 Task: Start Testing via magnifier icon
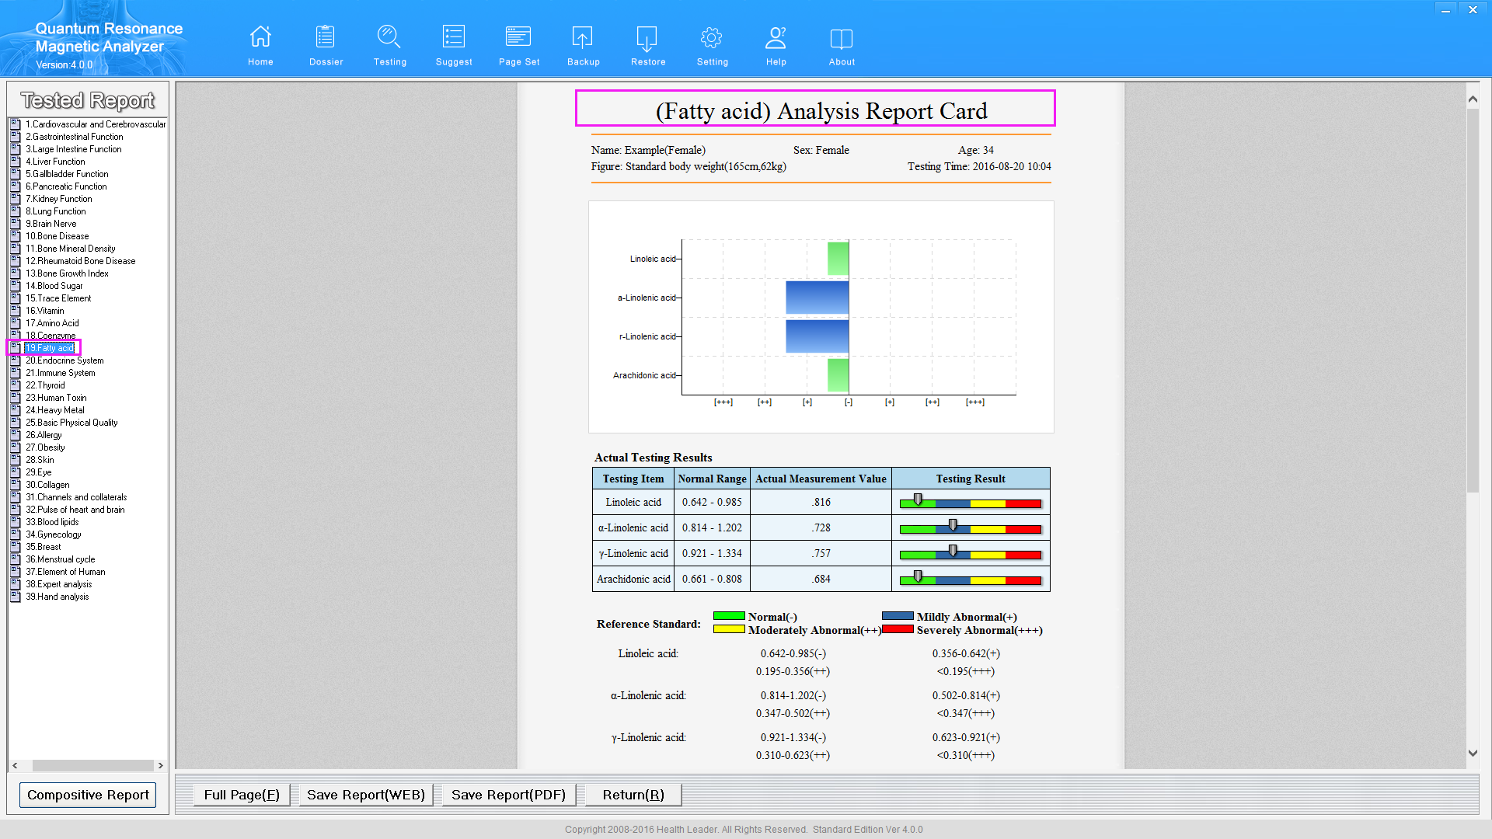[389, 37]
